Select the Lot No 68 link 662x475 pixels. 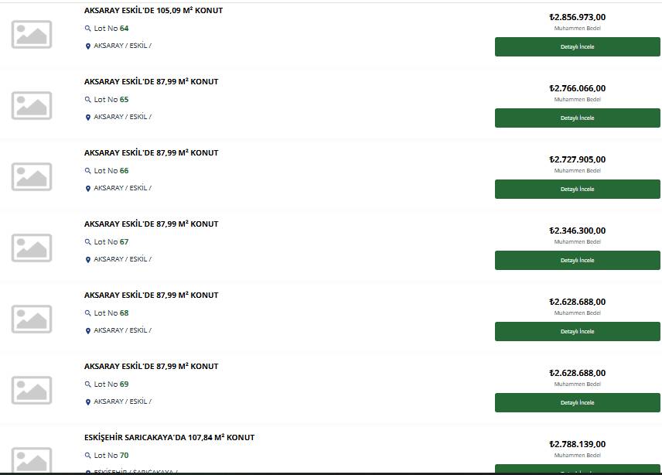click(111, 313)
